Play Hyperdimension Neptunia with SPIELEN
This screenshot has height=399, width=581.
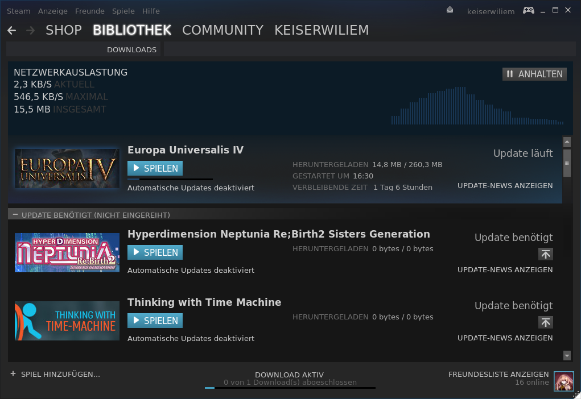(x=155, y=252)
